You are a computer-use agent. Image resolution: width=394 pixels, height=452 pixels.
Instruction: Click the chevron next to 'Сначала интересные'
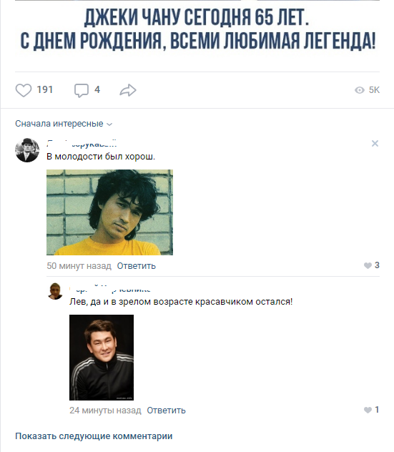(x=109, y=124)
